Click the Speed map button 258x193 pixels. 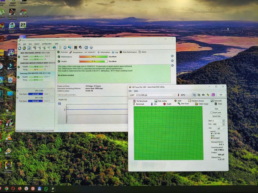tap(216, 116)
